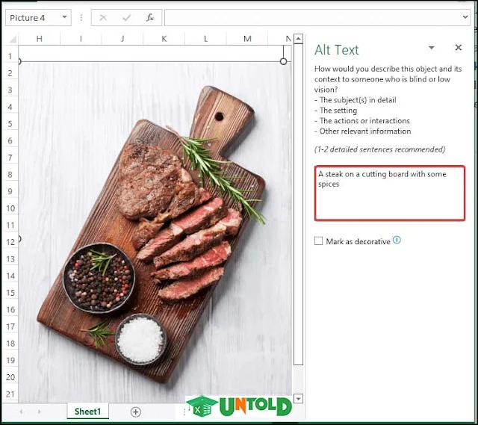The height and width of the screenshot is (425, 478).
Task: Select column H header
Action: 40,39
